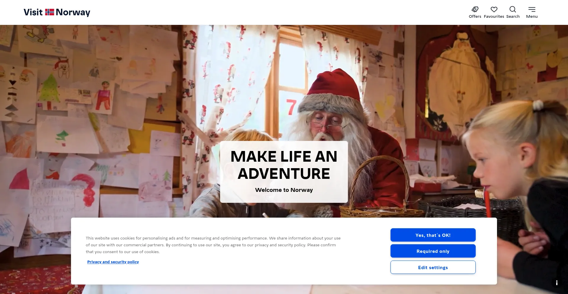Open "Edit settings" for cookies
Screen dimensions: 568x294
pos(433,267)
